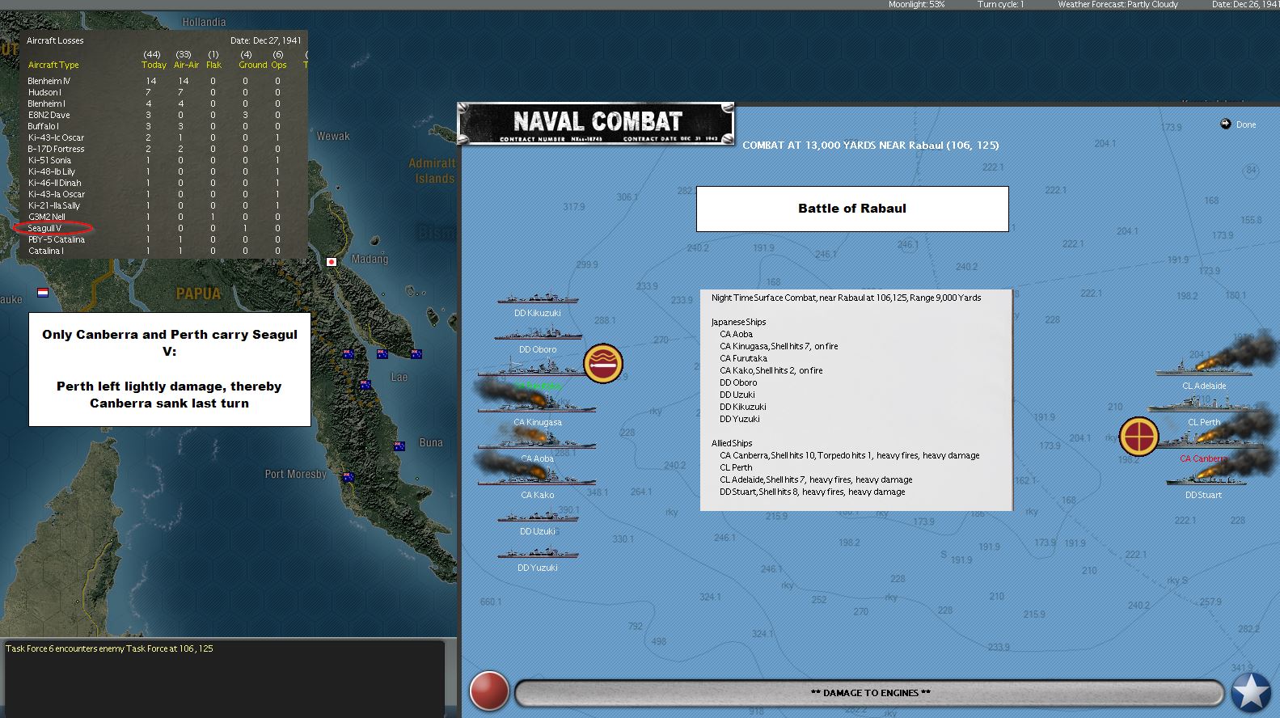This screenshot has height=718, width=1280.
Task: Click the Hollandia map label
Action: coord(204,22)
